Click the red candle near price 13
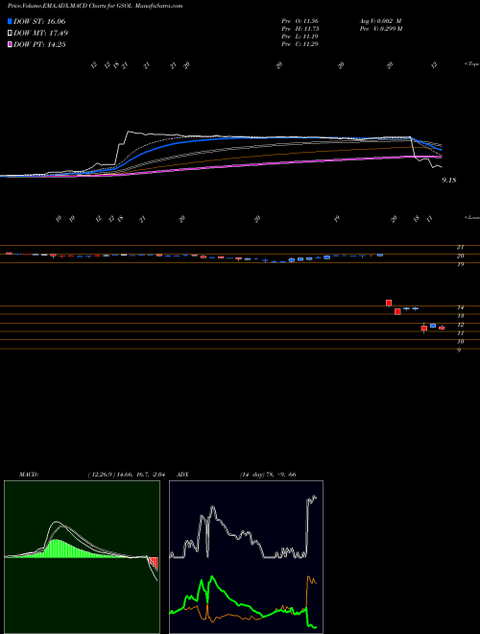Screen dimensions: 480x634 397,311
